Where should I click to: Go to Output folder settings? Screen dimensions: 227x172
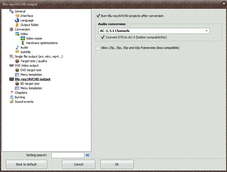[30, 25]
